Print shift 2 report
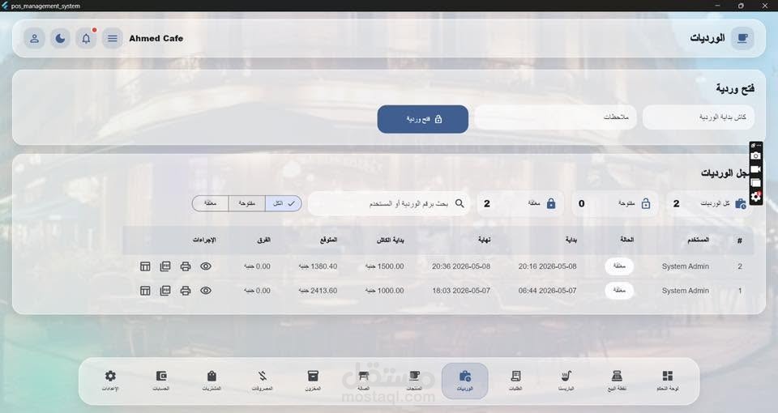The height and width of the screenshot is (413, 778). (186, 266)
